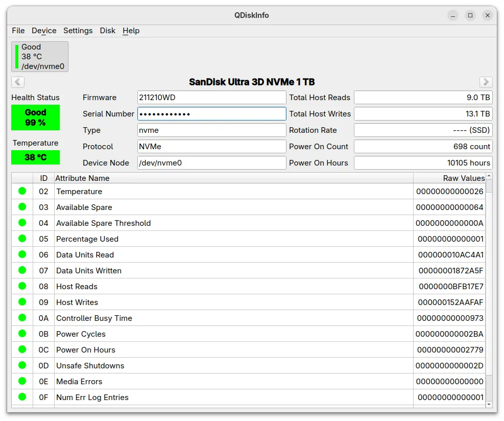Click the green status dot for Unsafe Shutdowns
The image size is (504, 421).
pyautogui.click(x=22, y=365)
